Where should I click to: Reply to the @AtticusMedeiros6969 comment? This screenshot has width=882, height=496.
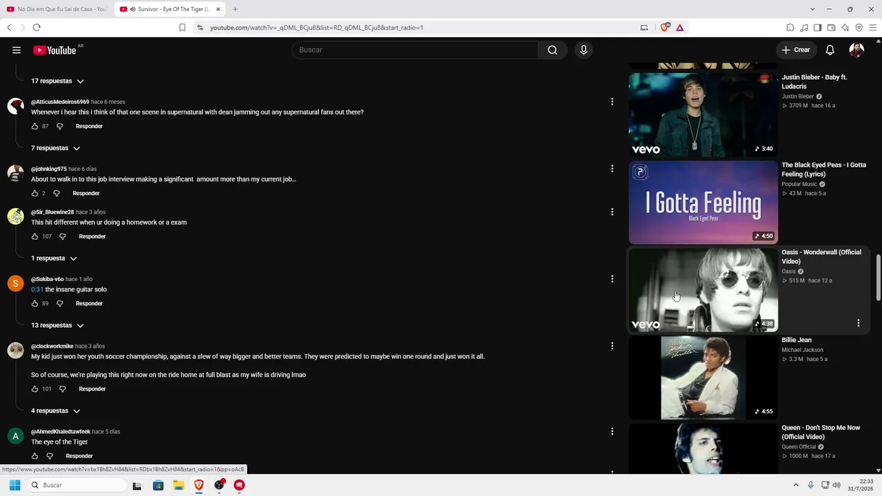(89, 126)
